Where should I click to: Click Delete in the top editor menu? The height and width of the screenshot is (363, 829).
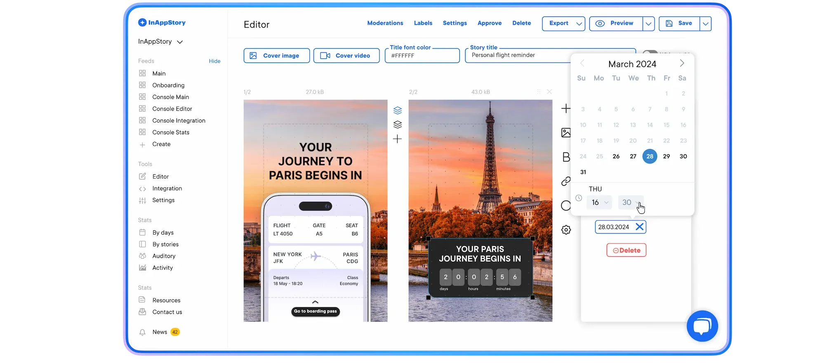coord(522,23)
